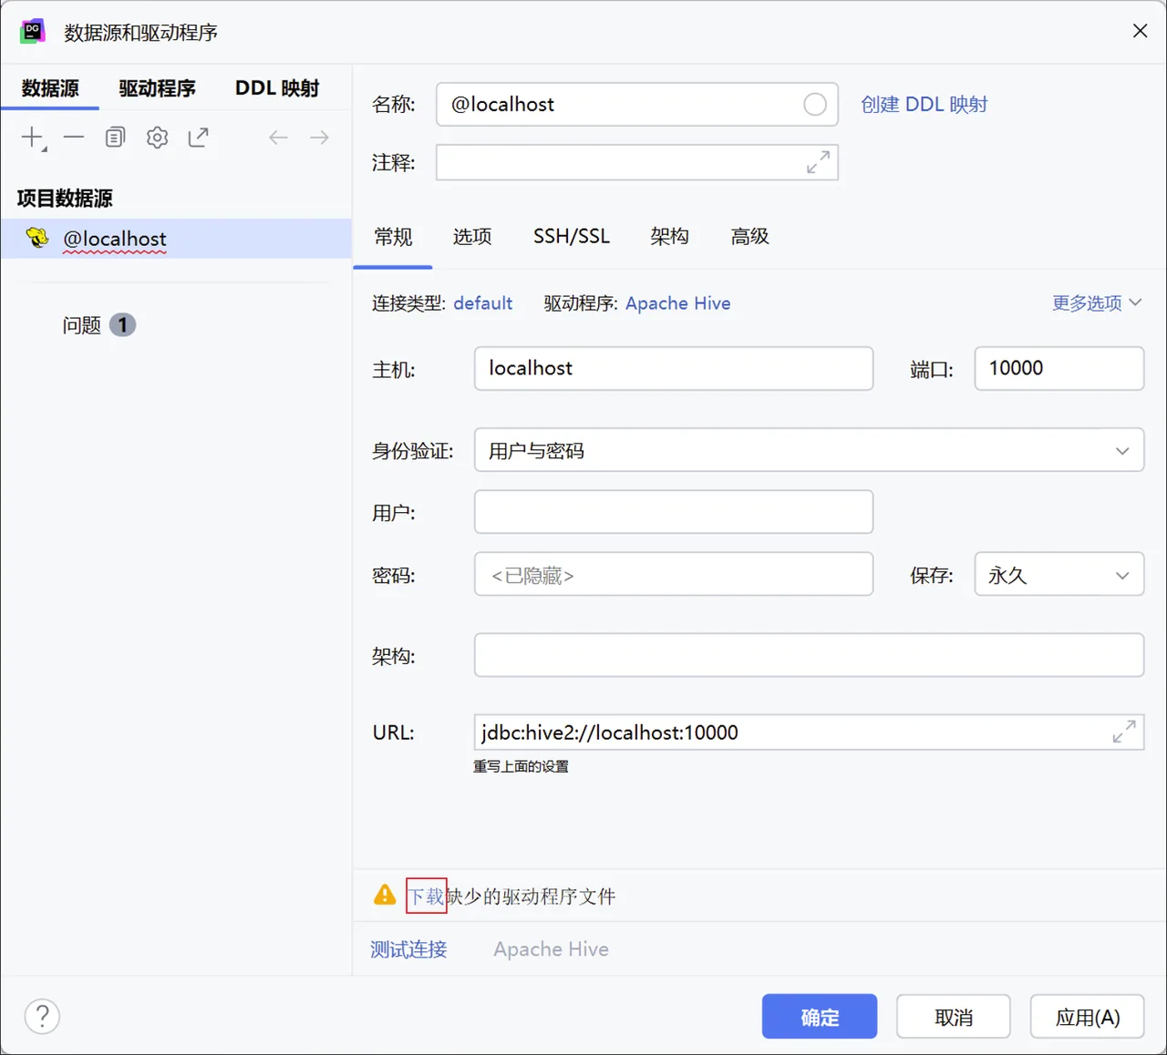Switch to the 驱动程序 tab
The width and height of the screenshot is (1167, 1055).
coord(157,88)
